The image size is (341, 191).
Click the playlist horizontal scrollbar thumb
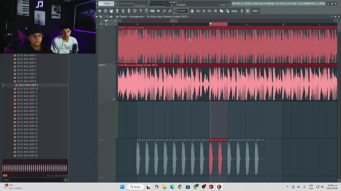pyautogui.click(x=173, y=20)
